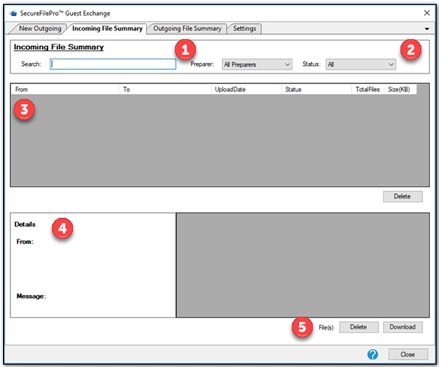Image resolution: width=439 pixels, height=367 pixels.
Task: Sort list by the To column header
Action: (165, 89)
